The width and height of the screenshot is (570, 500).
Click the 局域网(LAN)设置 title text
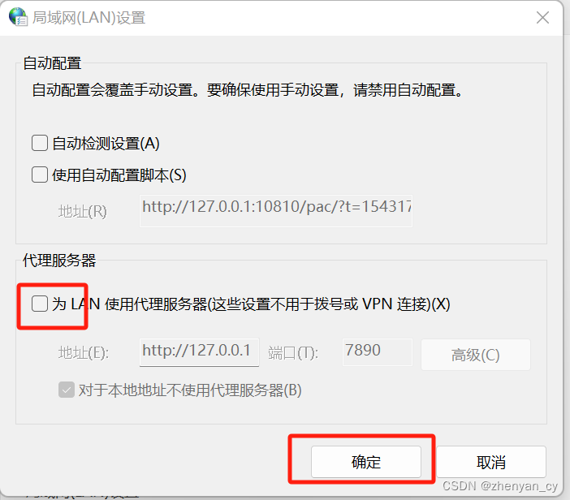89,17
